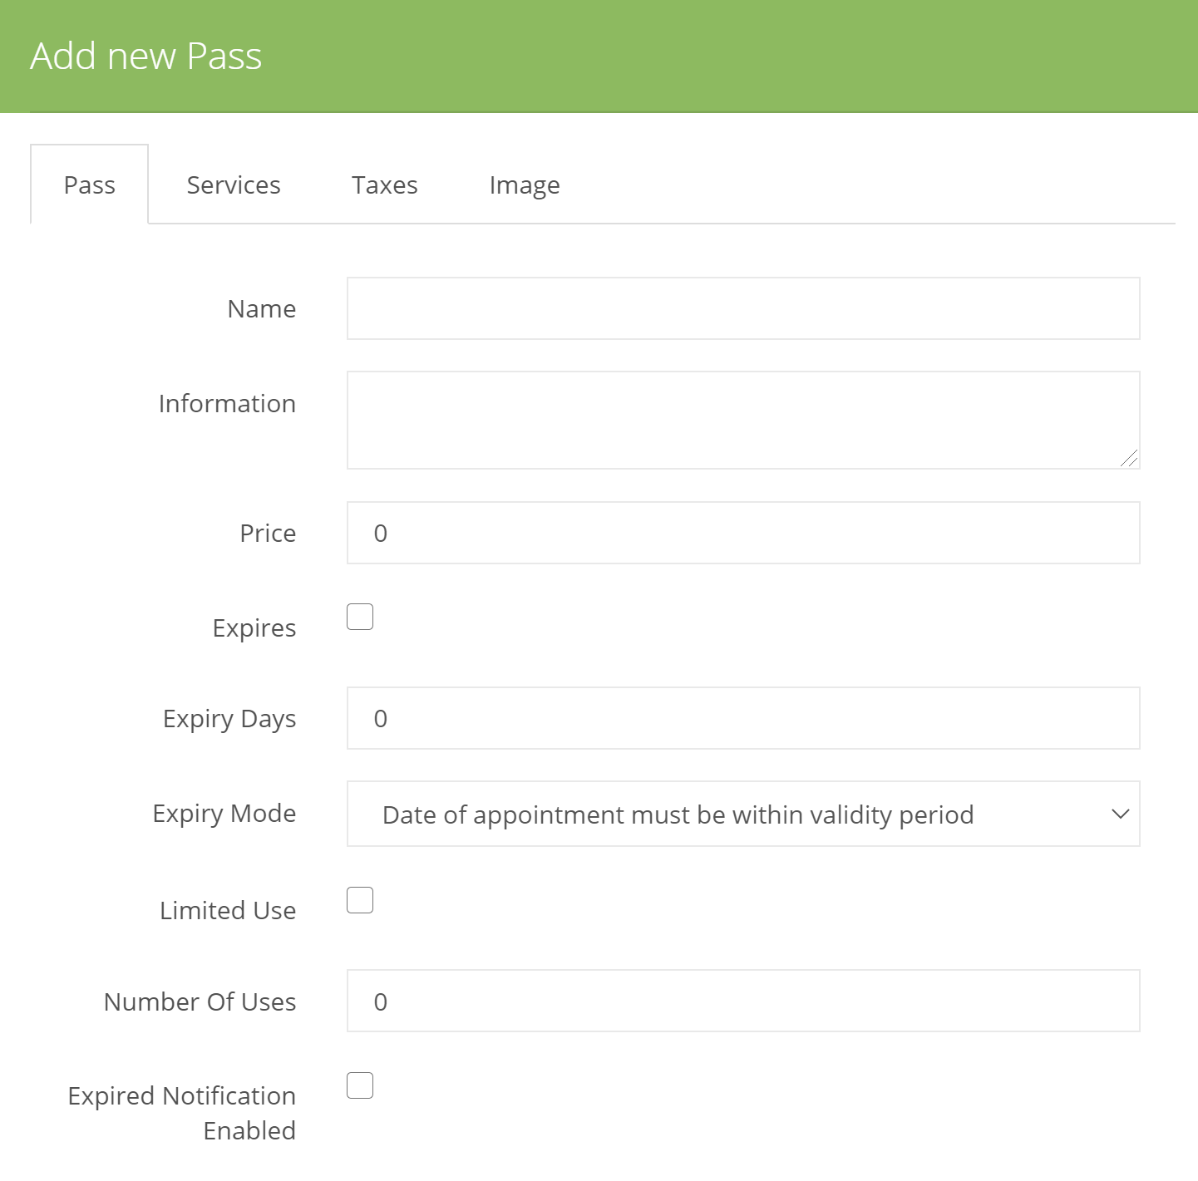Image resolution: width=1198 pixels, height=1181 pixels.
Task: Click the Add new Pass header
Action: coord(146,56)
